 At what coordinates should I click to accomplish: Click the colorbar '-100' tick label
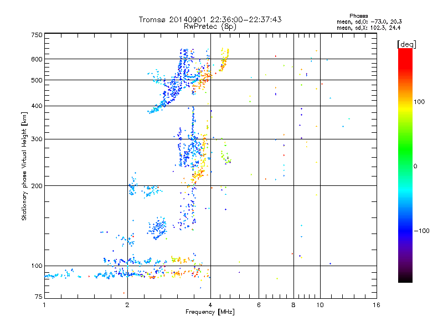tap(421, 231)
